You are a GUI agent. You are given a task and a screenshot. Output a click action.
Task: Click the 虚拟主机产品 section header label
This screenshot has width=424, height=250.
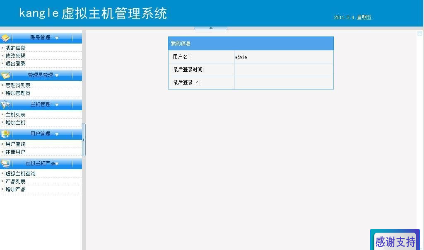point(40,163)
